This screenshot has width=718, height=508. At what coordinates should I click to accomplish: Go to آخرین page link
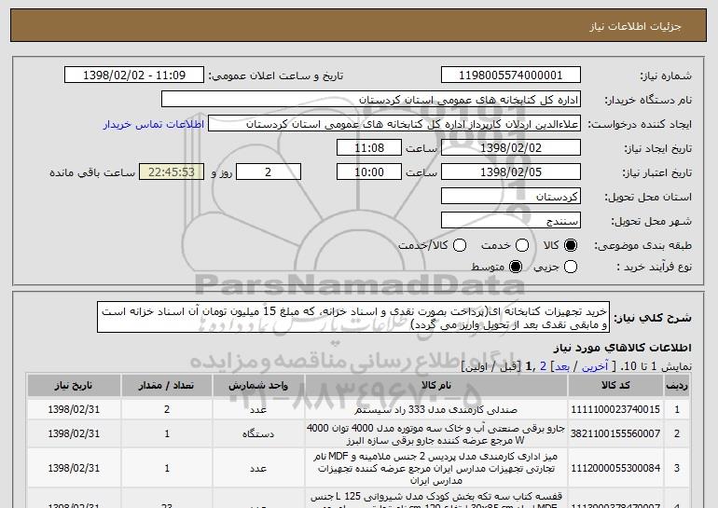point(595,366)
